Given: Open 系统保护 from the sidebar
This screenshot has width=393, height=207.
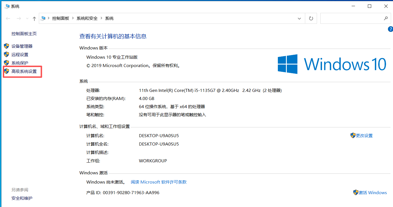Looking at the screenshot, I should point(20,63).
